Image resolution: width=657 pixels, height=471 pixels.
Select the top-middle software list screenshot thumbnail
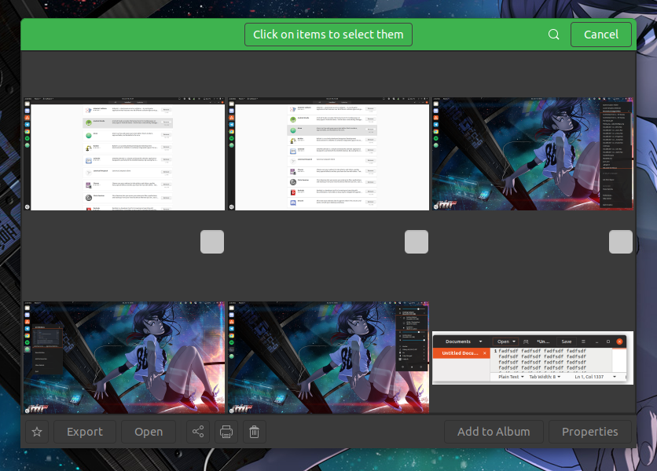point(328,154)
